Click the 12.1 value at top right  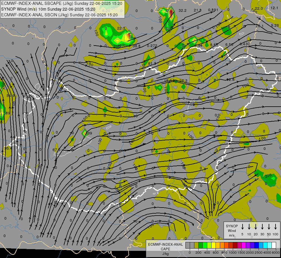tap(274, 8)
